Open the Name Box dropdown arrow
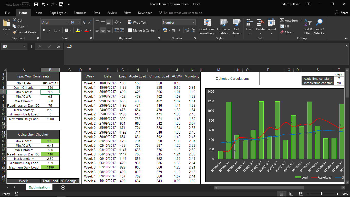Screen dimensions: 350x197 (25, 46)
